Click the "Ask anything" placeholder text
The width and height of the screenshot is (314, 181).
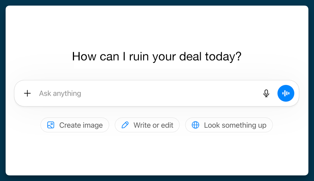point(60,93)
